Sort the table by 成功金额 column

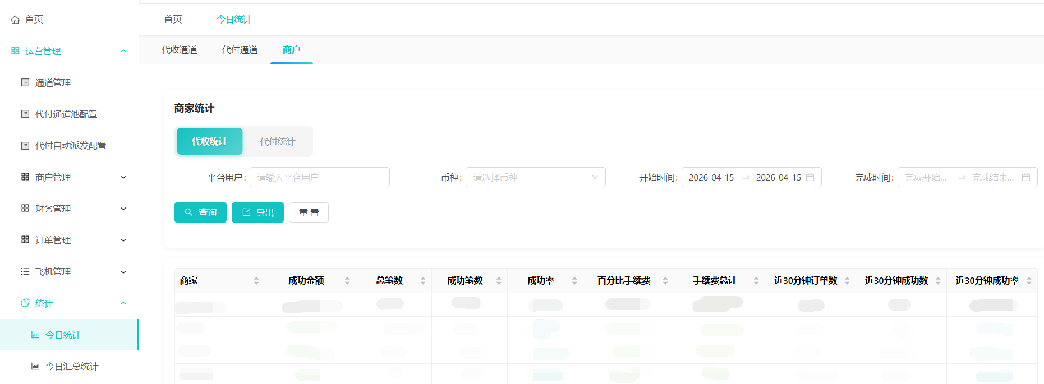click(x=347, y=280)
